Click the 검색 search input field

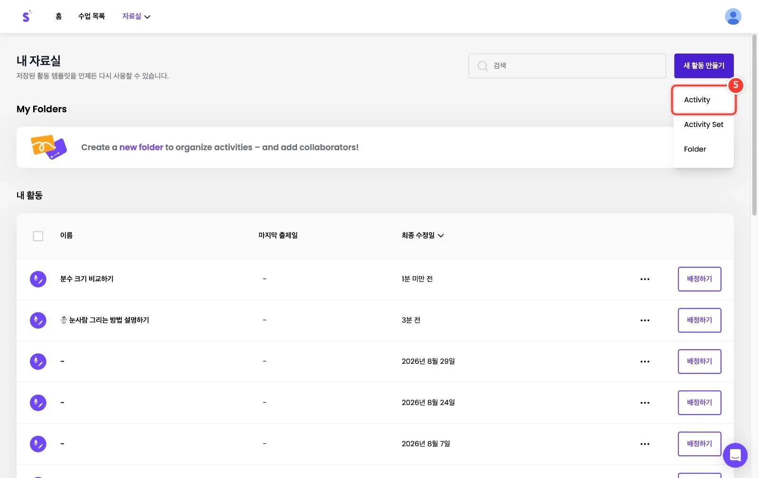[567, 66]
